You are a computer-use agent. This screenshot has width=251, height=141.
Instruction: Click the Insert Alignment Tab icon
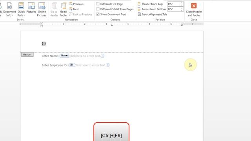pos(139,14)
